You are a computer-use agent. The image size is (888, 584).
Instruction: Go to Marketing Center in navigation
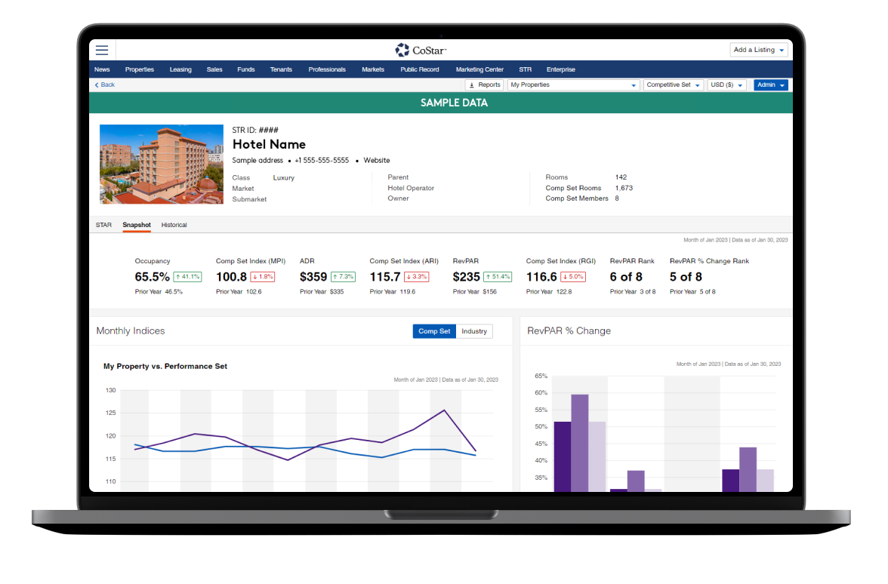coord(479,69)
